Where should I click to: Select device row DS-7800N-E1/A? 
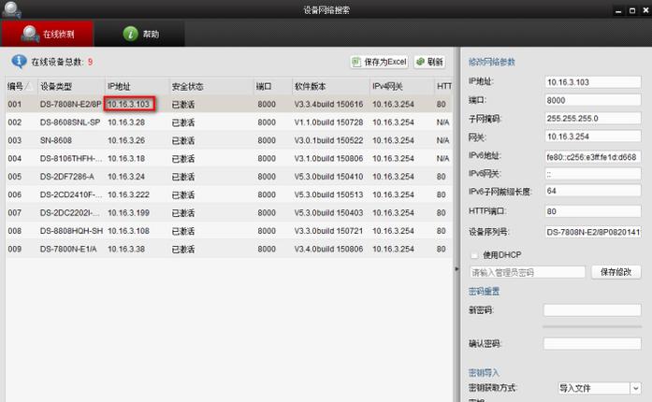click(x=229, y=249)
